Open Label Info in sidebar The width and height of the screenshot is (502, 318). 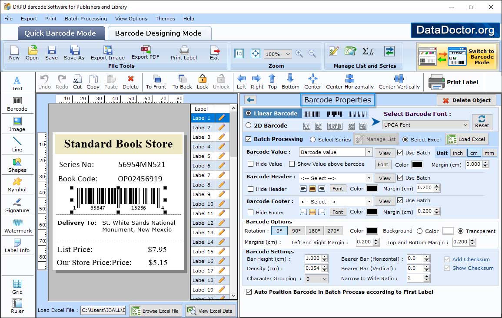tap(17, 246)
